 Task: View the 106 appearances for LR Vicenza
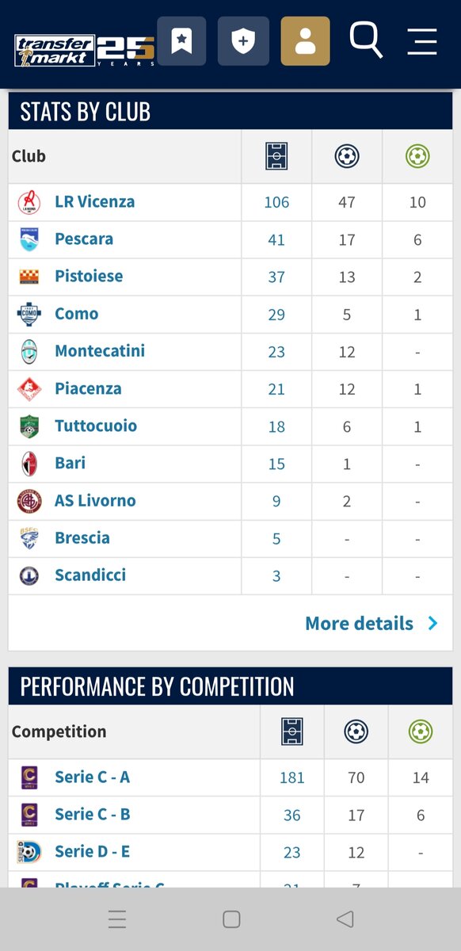(276, 202)
